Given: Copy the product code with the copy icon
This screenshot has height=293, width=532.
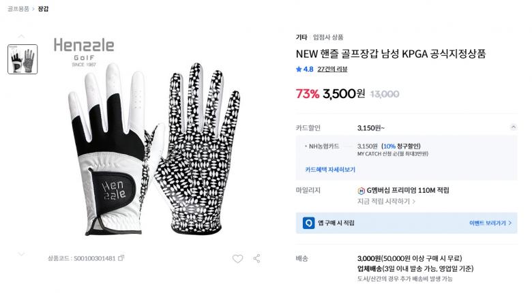Looking at the screenshot, I should [121, 258].
